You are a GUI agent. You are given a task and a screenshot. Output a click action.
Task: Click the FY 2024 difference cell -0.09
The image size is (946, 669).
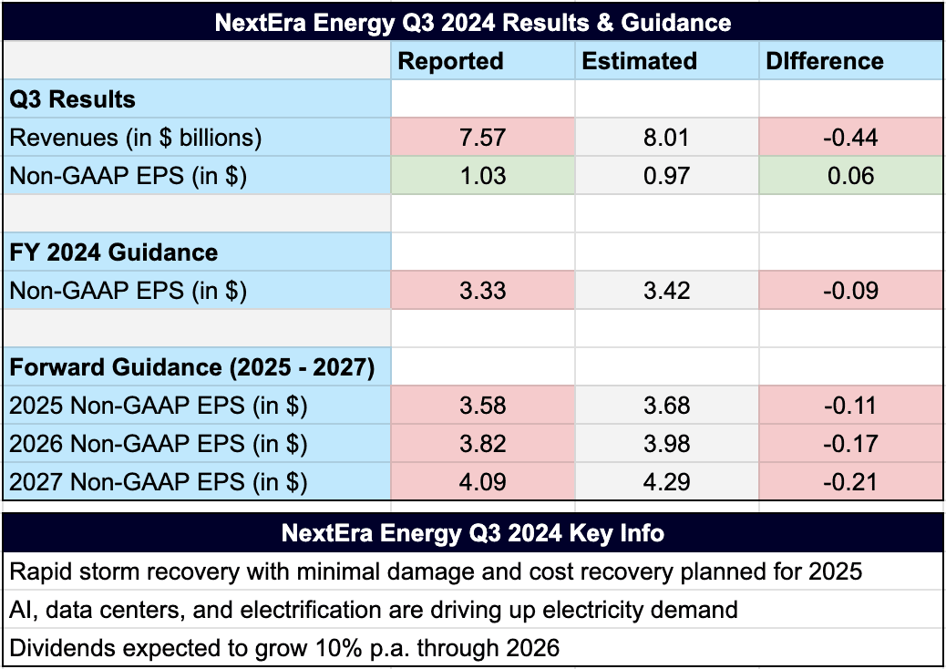850,291
